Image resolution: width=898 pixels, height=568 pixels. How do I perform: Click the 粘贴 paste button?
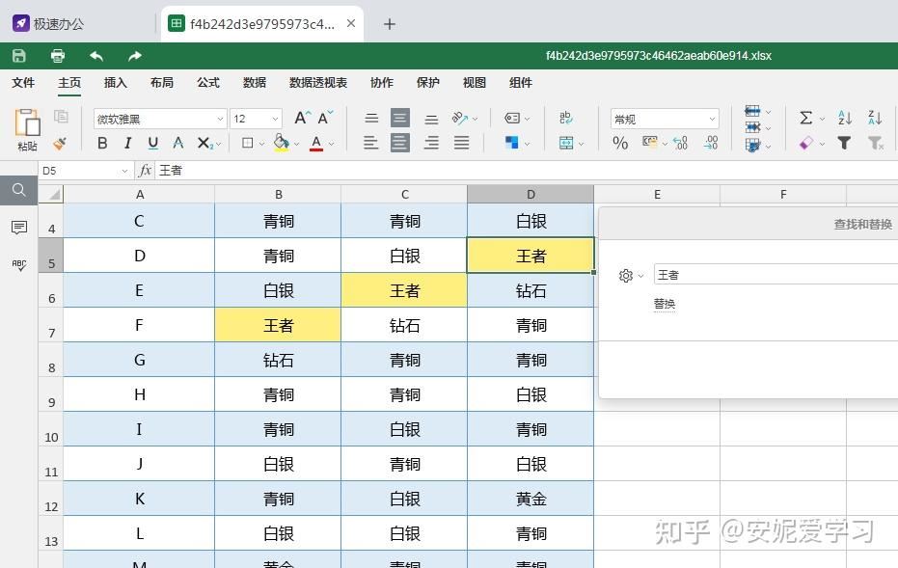(27, 129)
